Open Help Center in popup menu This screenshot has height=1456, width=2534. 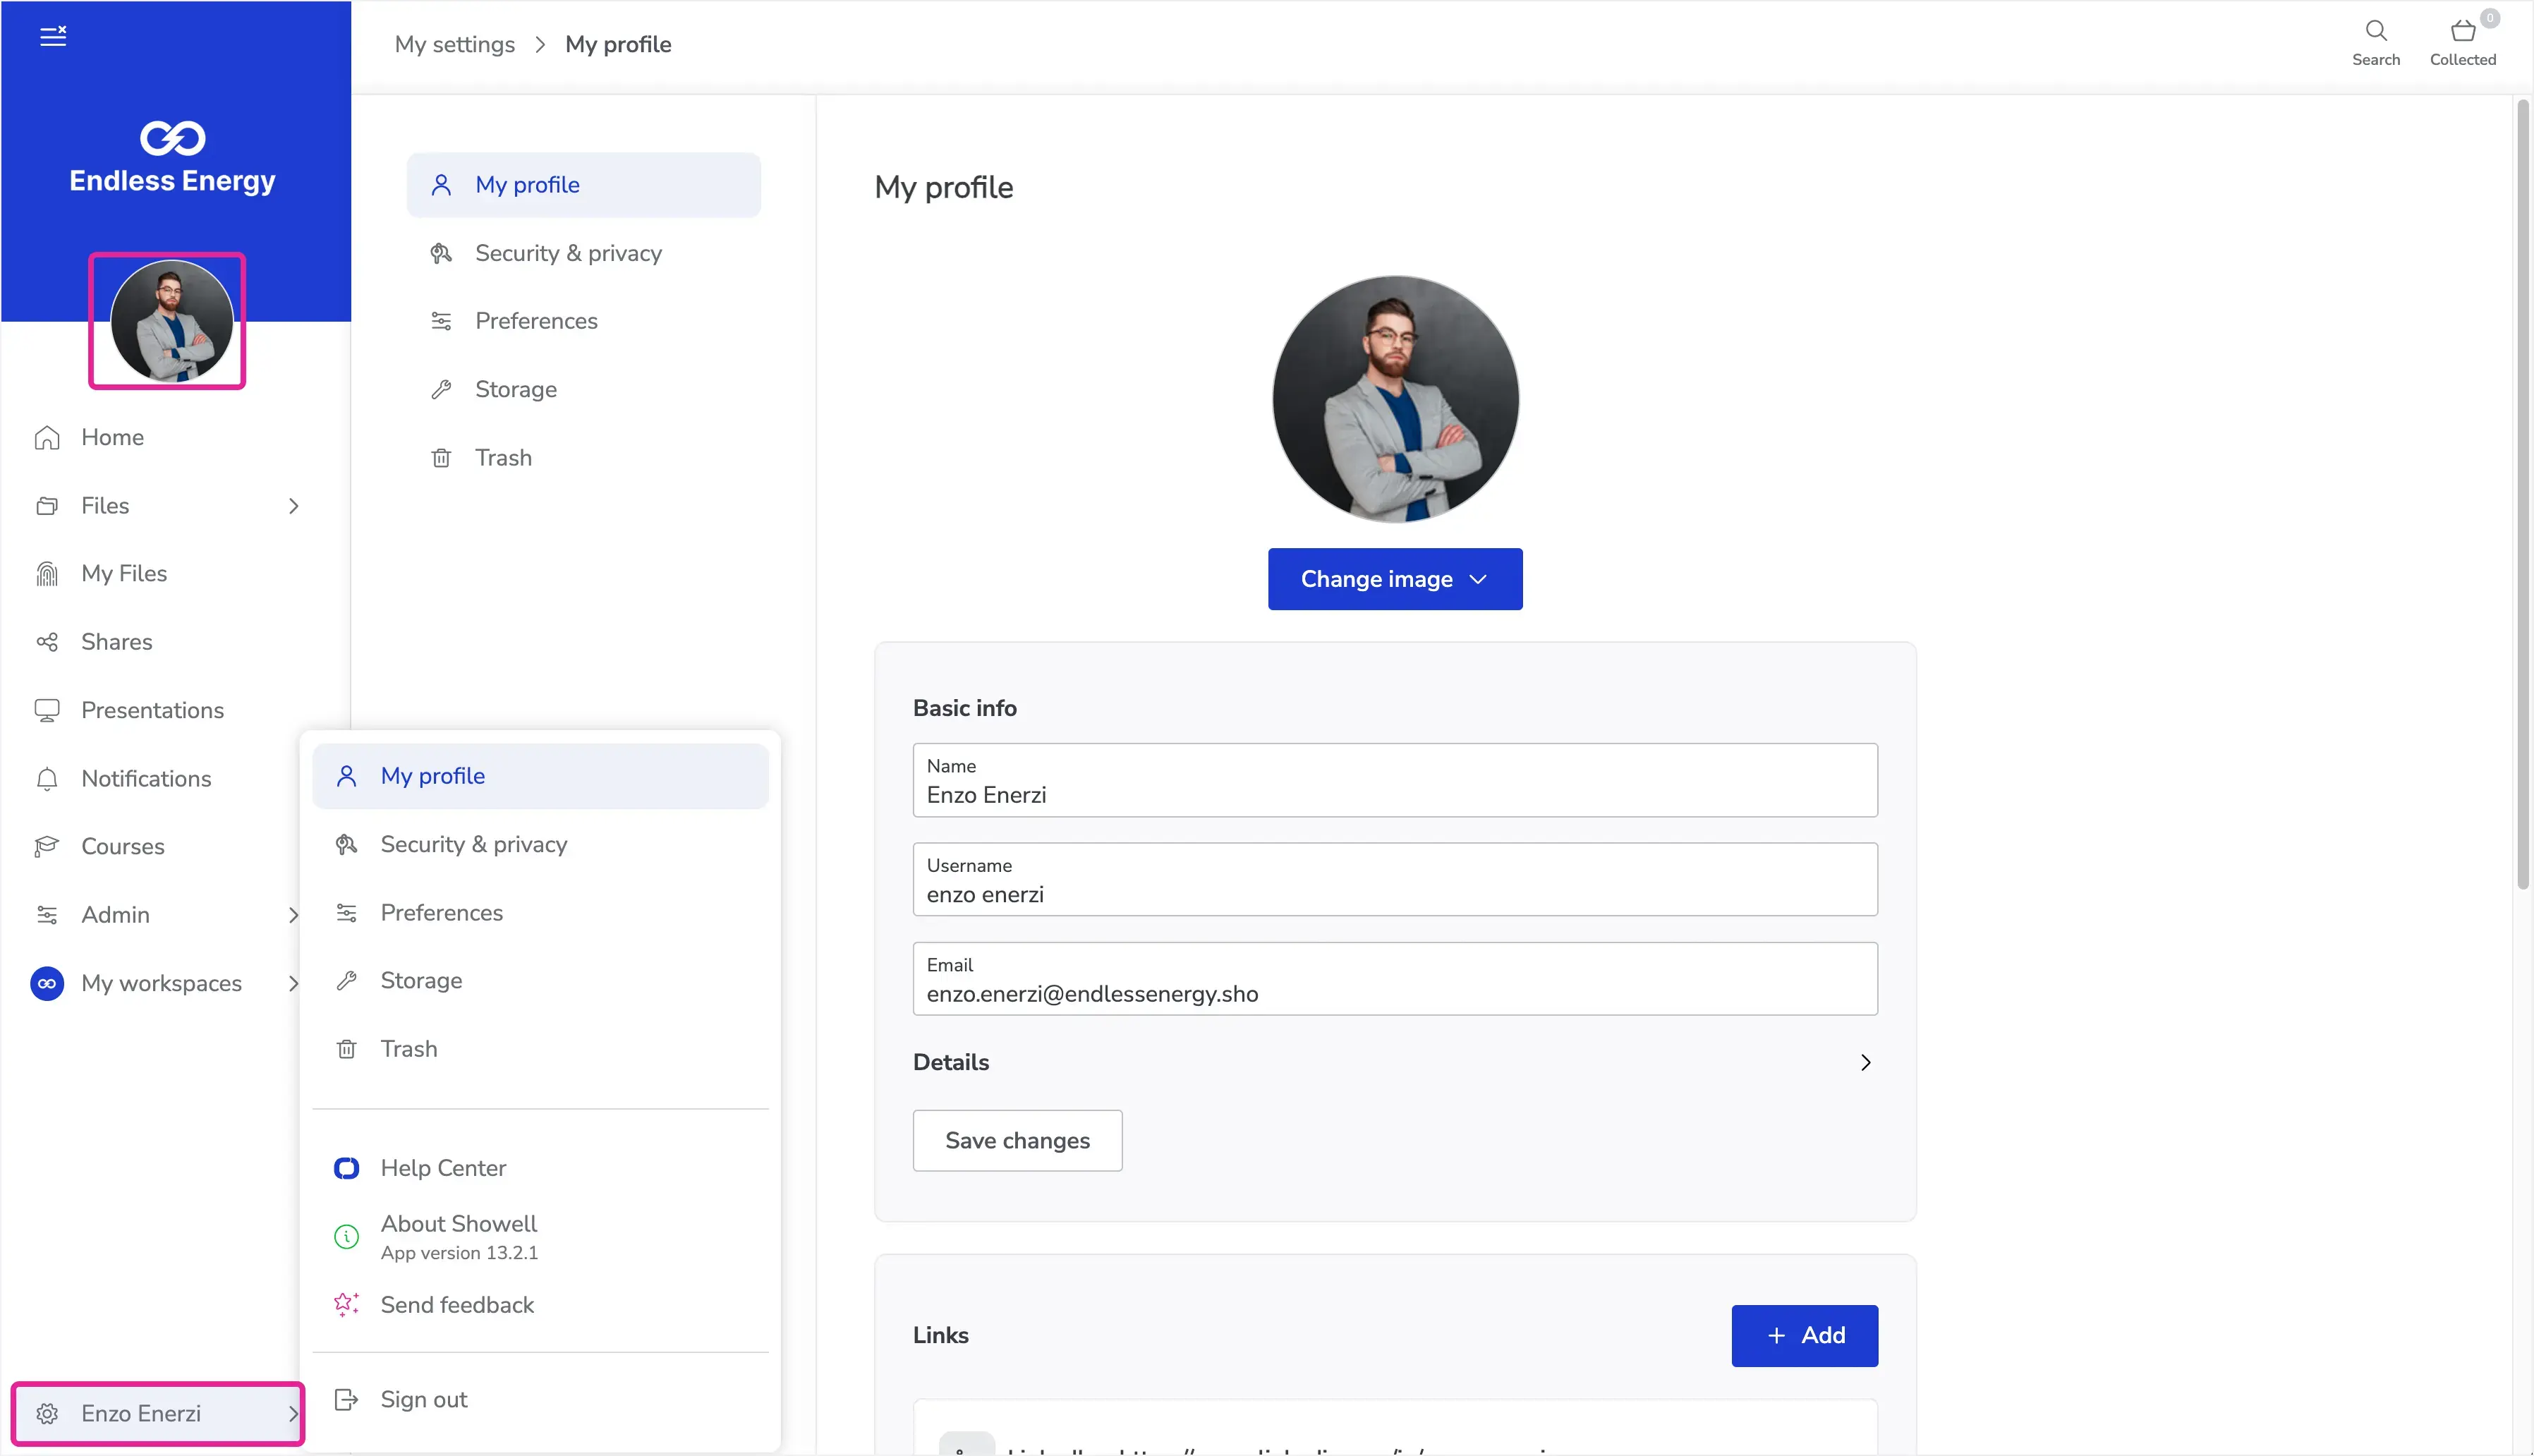click(443, 1168)
